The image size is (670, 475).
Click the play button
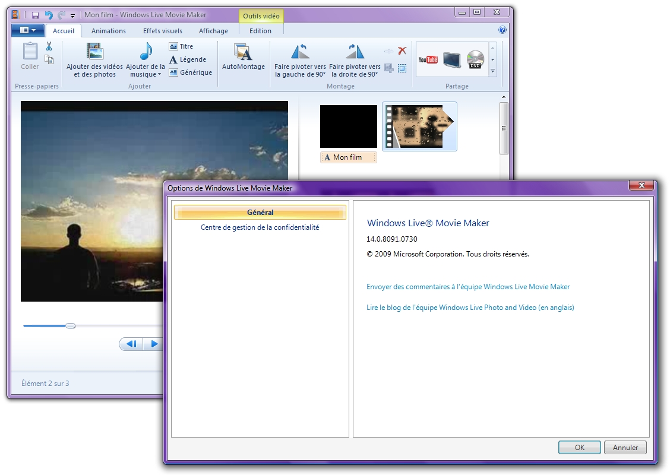coord(153,344)
